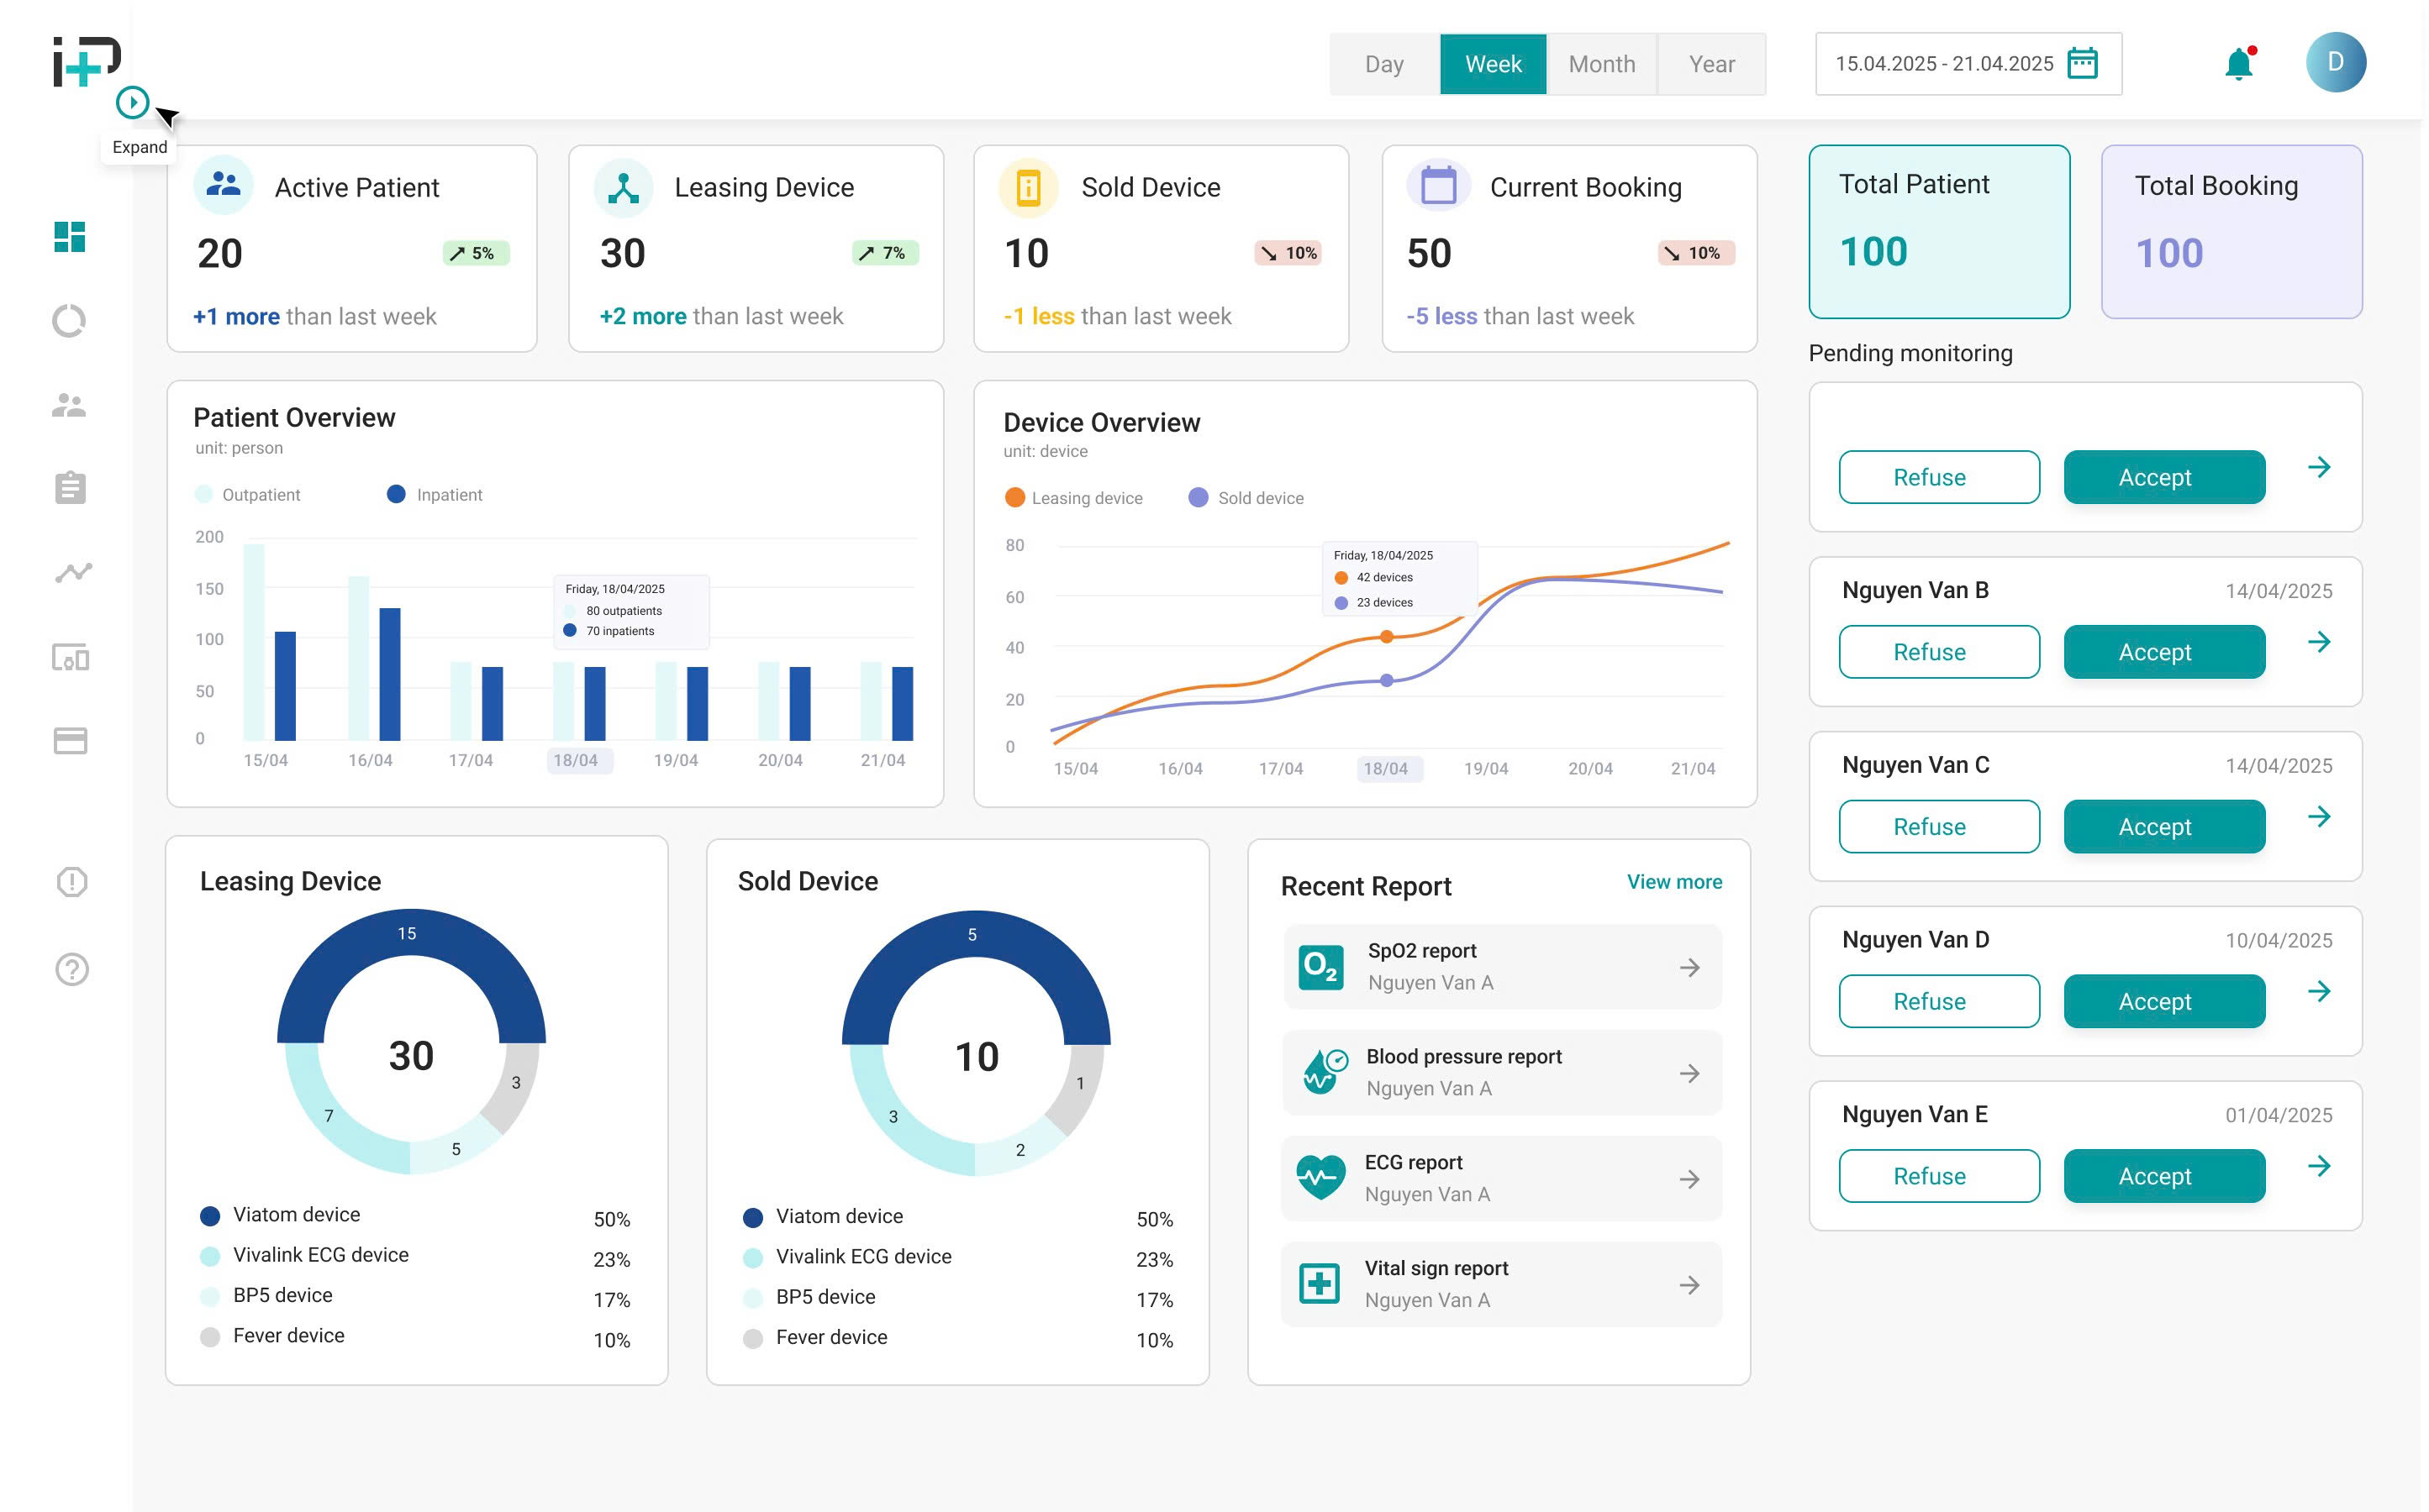
Task: Click the company logo in top left
Action: click(87, 62)
